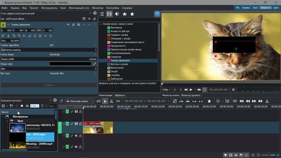Open the filter funnel in project bin
The width and height of the screenshot is (281, 158).
(42, 106)
